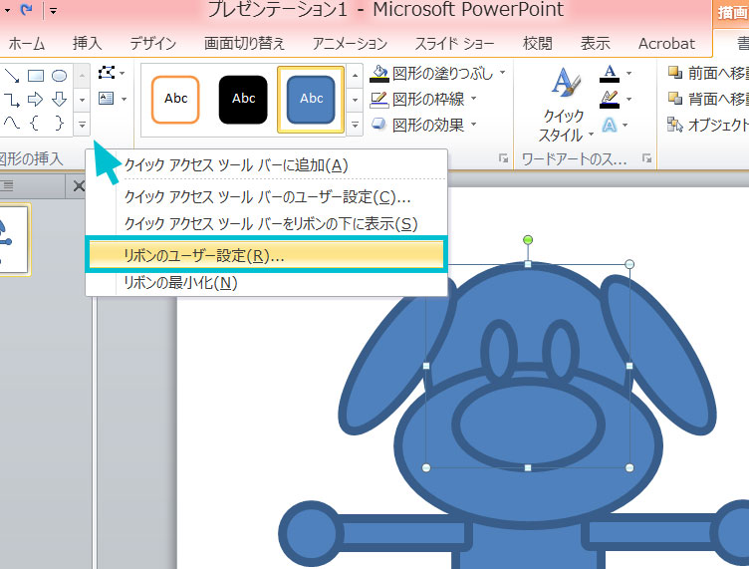The image size is (749, 569).
Task: Select the rectangle shape
Action: click(36, 76)
